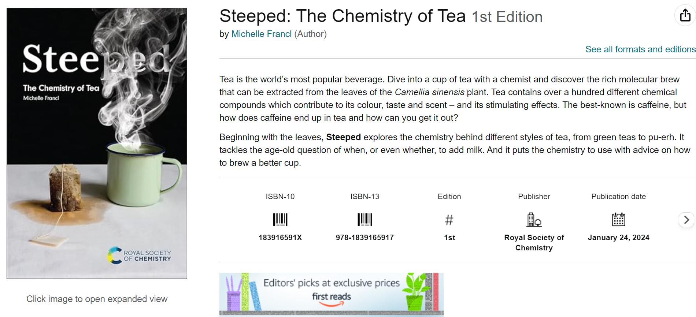The width and height of the screenshot is (696, 317).
Task: Click the January 24, 2024 date text
Action: tap(618, 238)
